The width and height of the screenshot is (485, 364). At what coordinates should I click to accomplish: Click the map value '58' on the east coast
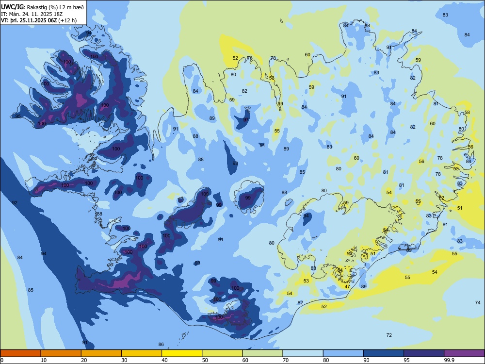tap(467, 113)
